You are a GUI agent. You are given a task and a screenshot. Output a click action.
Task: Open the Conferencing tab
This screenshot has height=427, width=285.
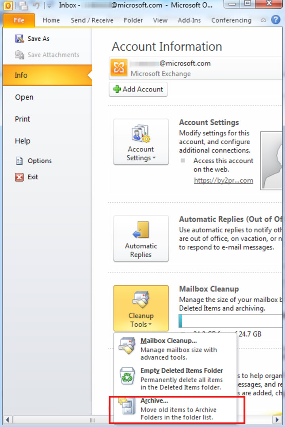pos(232,21)
